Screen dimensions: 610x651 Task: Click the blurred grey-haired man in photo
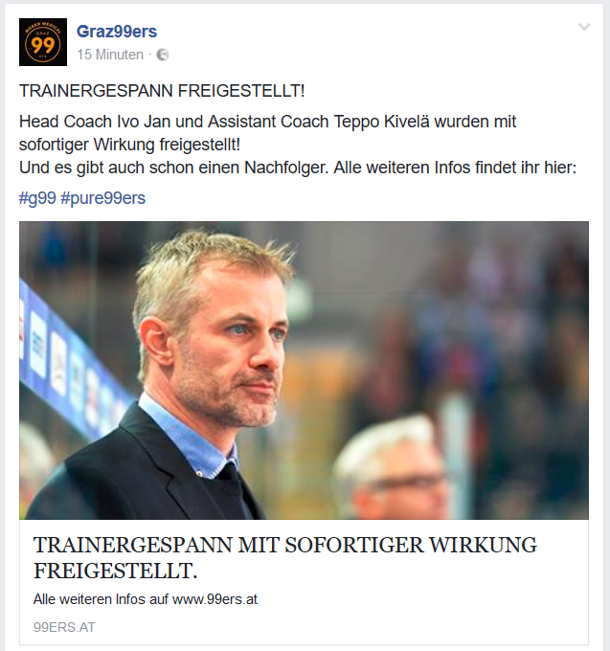(x=395, y=471)
